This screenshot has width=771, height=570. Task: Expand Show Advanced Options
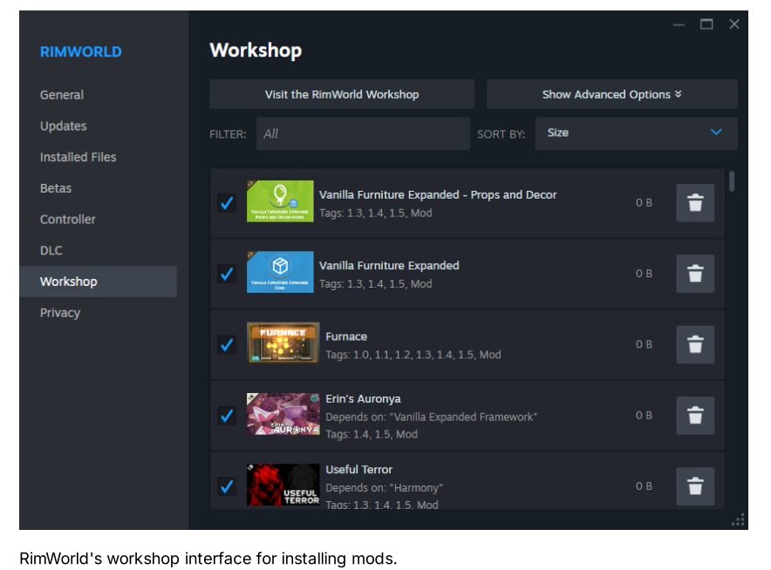coord(611,94)
